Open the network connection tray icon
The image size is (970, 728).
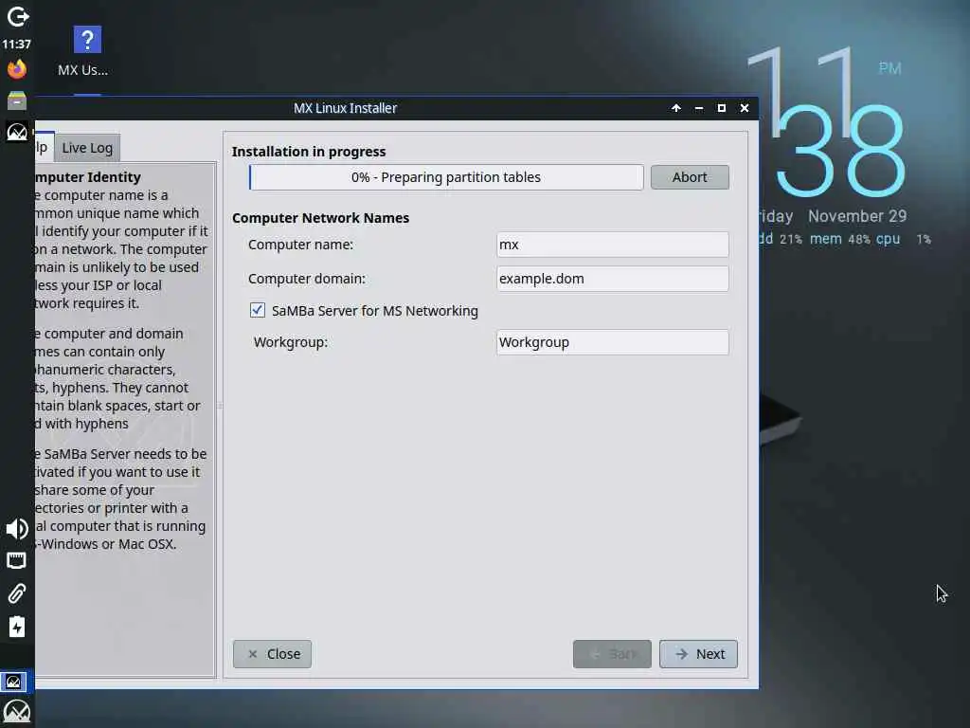click(16, 561)
